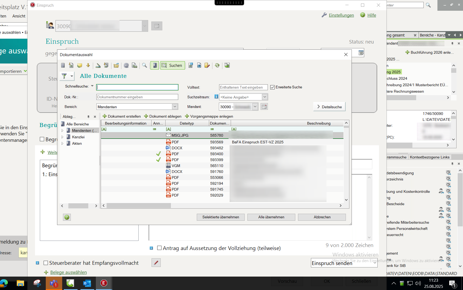Click the funnel filter icon
The image size is (463, 290).
[x=64, y=76]
